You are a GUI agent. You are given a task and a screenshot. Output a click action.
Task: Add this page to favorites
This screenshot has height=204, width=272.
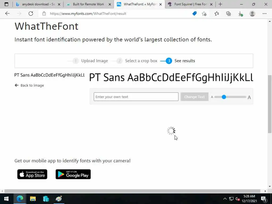[x=204, y=14]
